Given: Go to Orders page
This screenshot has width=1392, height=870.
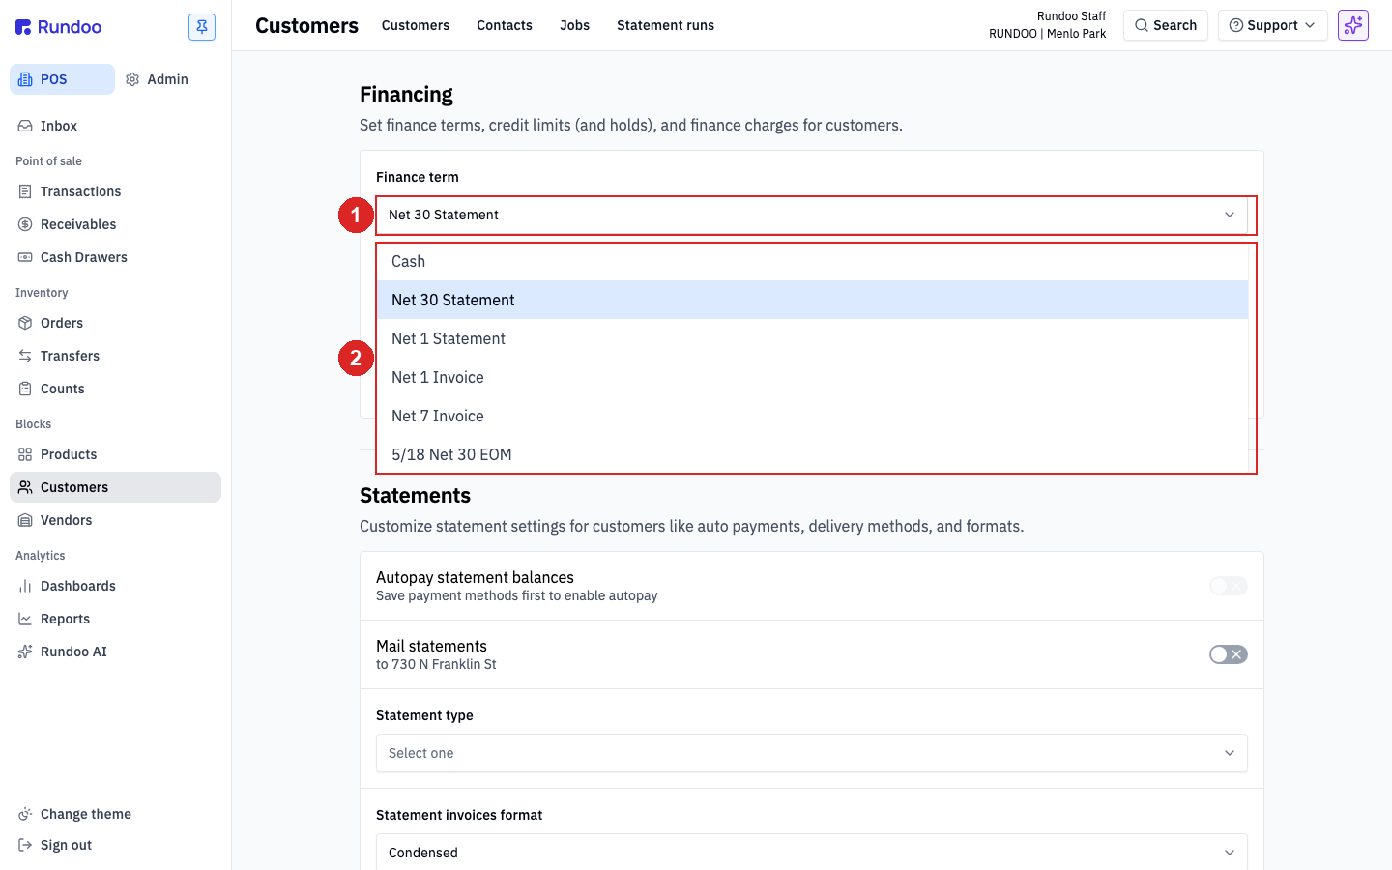Looking at the screenshot, I should (x=116, y=323).
